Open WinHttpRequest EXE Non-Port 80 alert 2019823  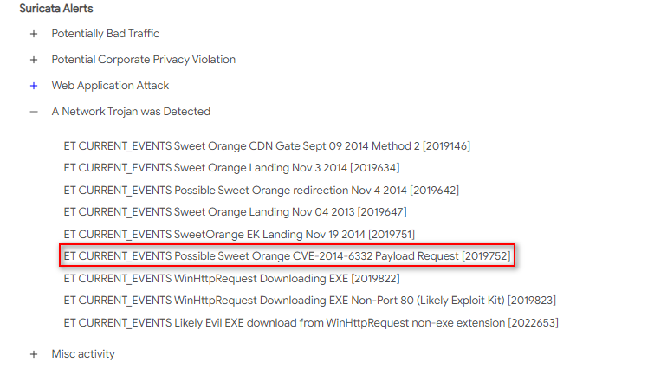[x=310, y=301]
